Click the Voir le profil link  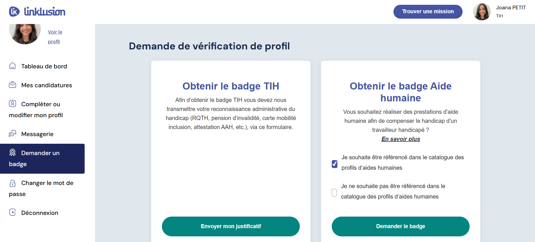tap(55, 36)
